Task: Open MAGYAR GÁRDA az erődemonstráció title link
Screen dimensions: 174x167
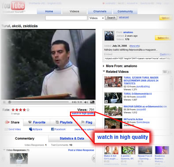Action: (145, 106)
